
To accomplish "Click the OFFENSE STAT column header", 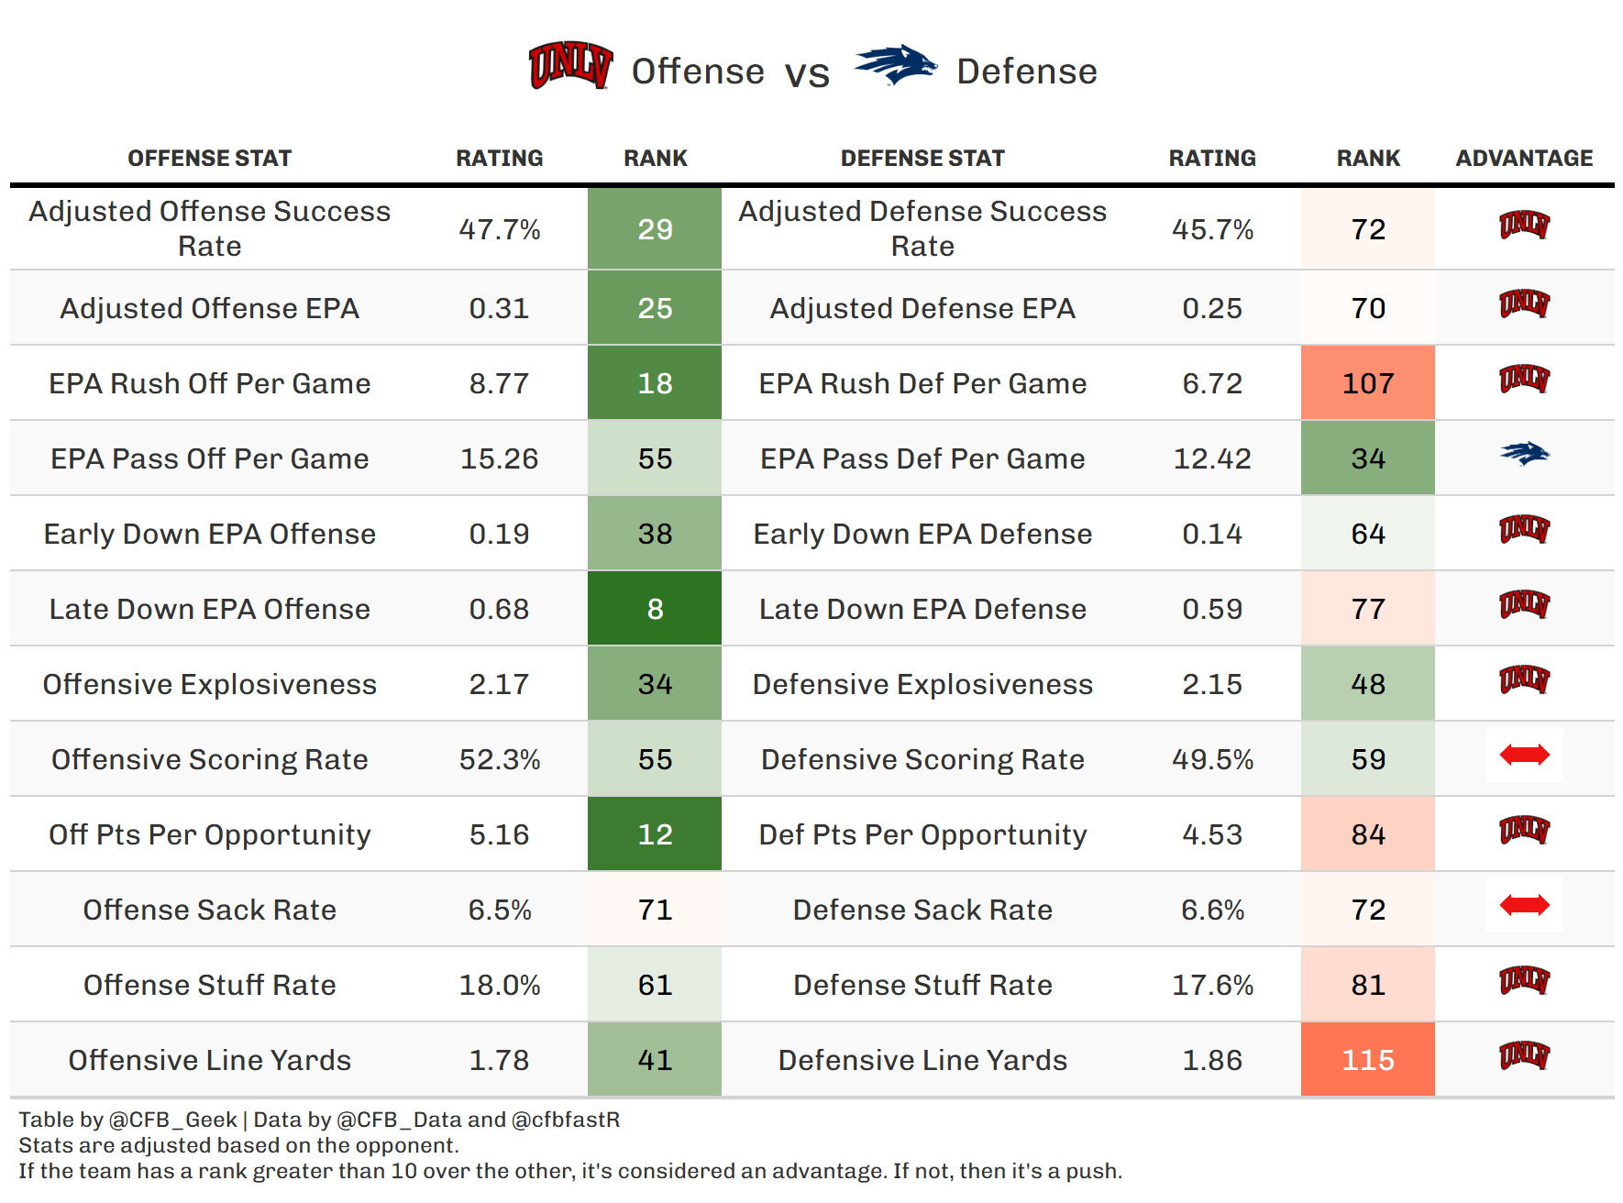I will pyautogui.click(x=209, y=159).
